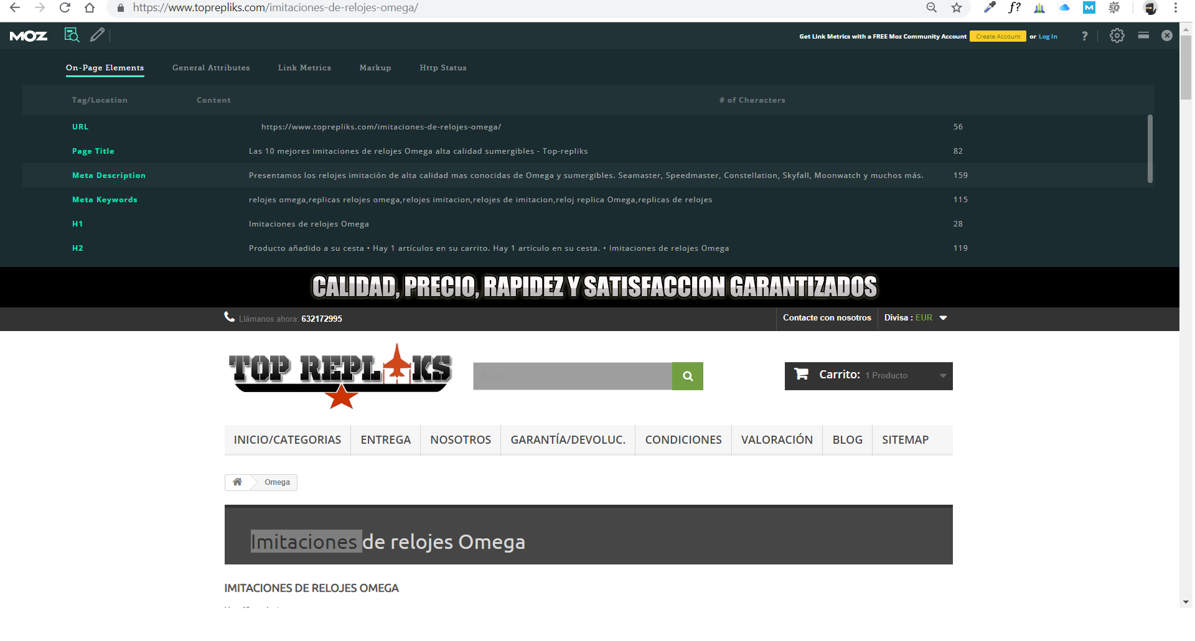Viewport: 1195px width, 641px height.
Task: Click the URL row label in MozBar
Action: pos(80,127)
